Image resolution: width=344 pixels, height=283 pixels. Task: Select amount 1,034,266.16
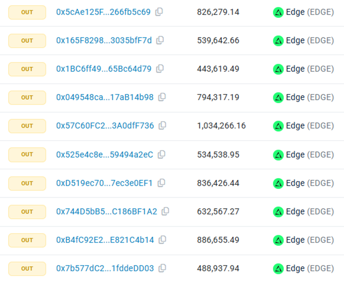[221, 126]
